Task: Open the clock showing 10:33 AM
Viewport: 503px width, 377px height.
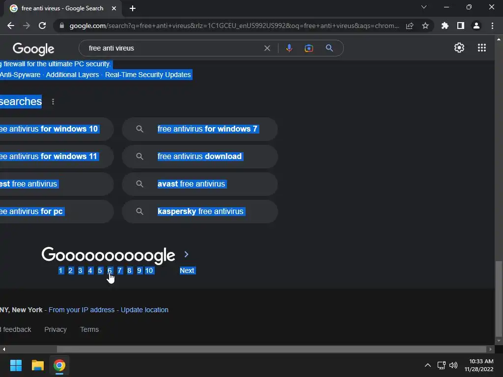Action: coord(479,365)
